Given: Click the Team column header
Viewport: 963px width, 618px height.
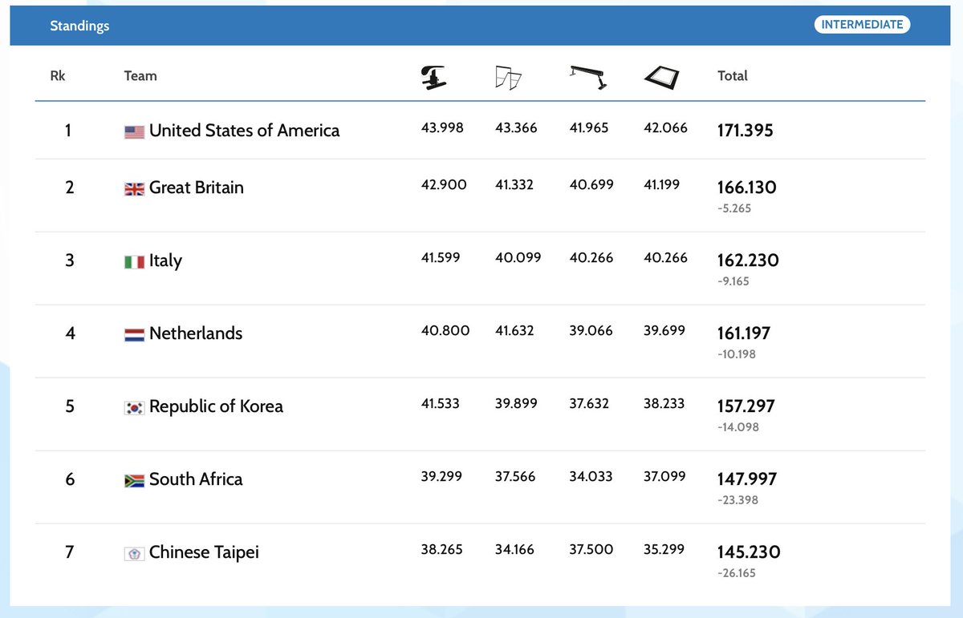Looking at the screenshot, I should (140, 75).
